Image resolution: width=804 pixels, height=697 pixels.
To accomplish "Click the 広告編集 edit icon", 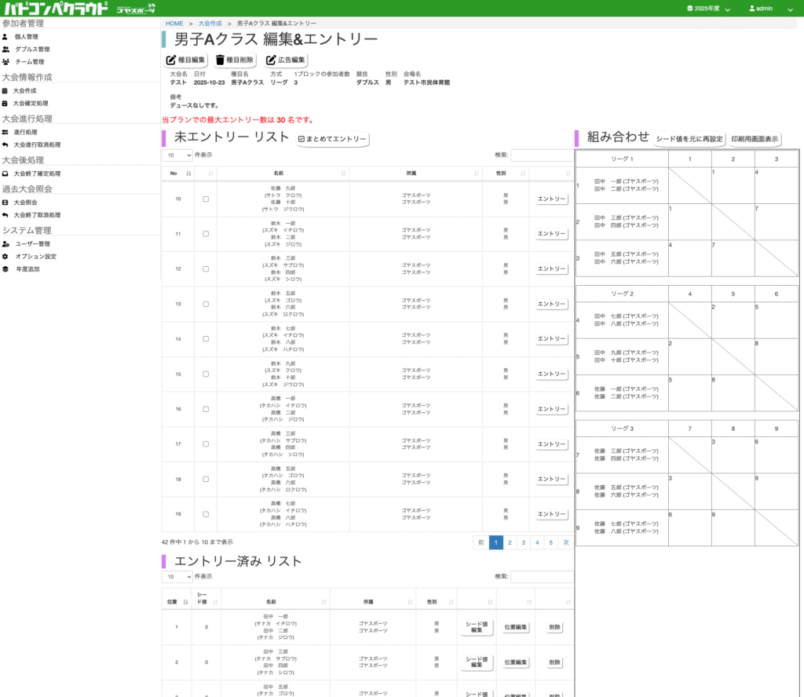I will (x=271, y=60).
